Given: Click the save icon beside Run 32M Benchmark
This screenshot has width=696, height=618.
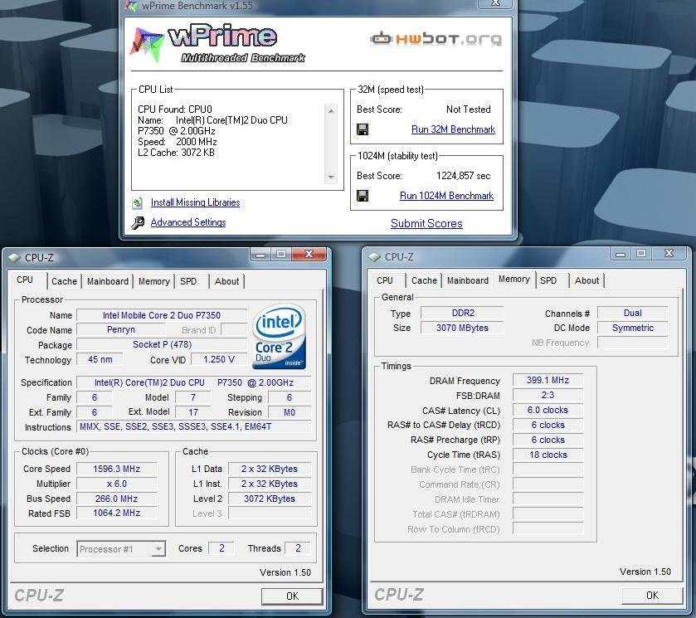Looking at the screenshot, I should pos(363,129).
